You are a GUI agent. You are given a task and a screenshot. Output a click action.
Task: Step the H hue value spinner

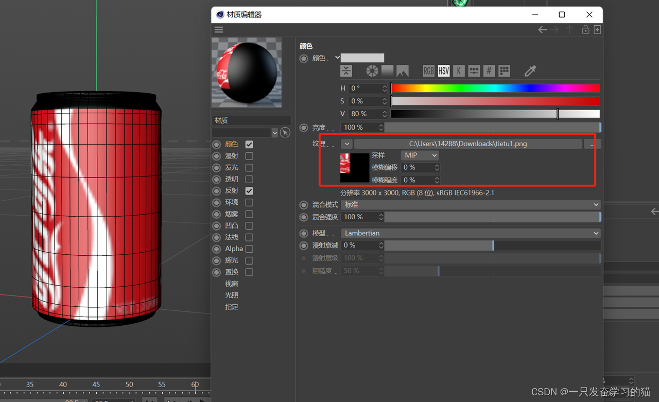(384, 89)
